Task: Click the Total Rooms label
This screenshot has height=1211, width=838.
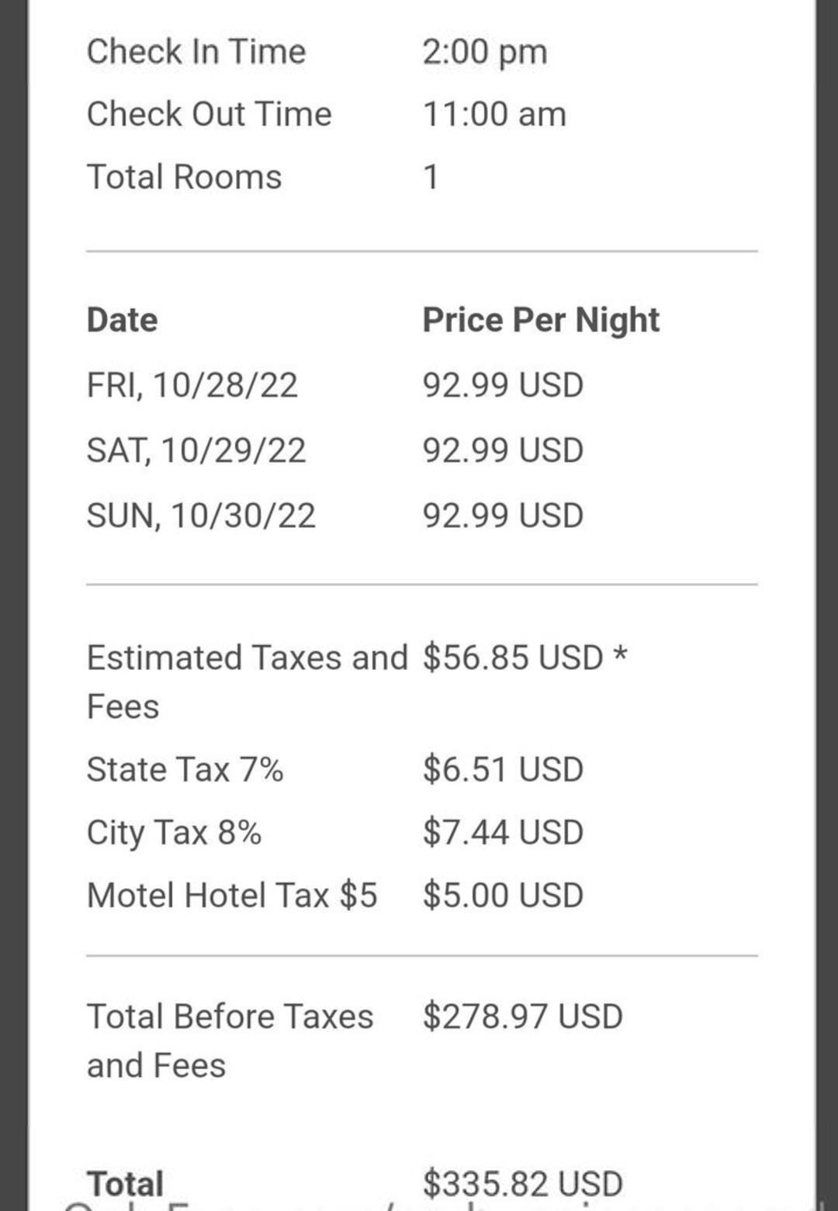Action: (184, 177)
